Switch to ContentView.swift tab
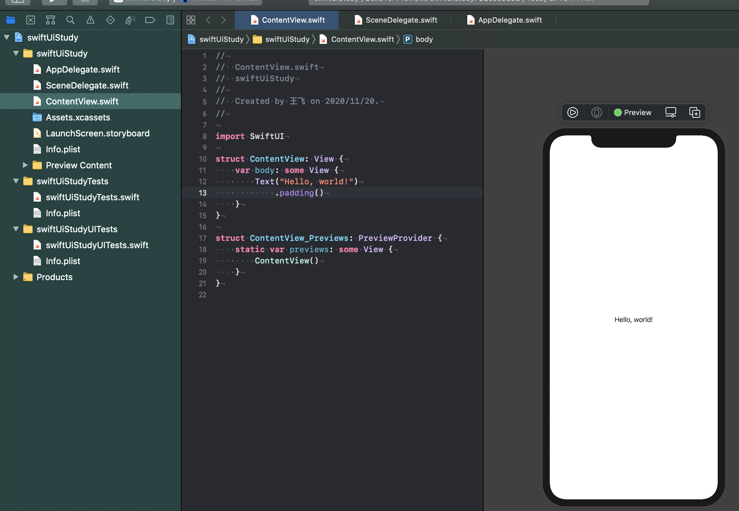Image resolution: width=739 pixels, height=511 pixels. (x=287, y=20)
